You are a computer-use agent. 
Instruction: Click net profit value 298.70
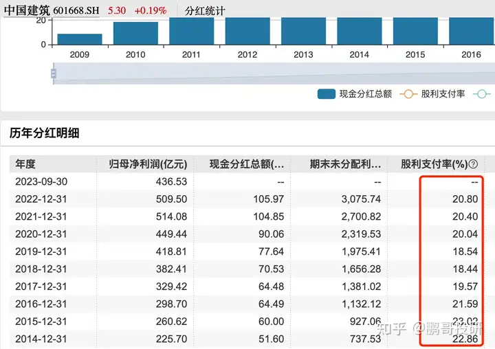click(x=171, y=304)
